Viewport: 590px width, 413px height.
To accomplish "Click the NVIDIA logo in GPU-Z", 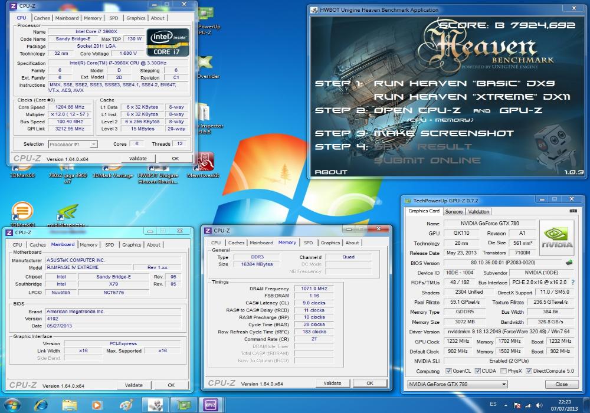I will click(556, 238).
